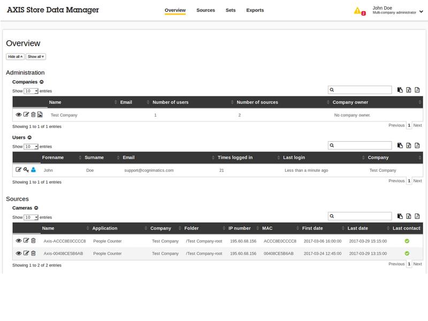Click green status icon for Axis-00408CE5B6AB

(x=407, y=253)
